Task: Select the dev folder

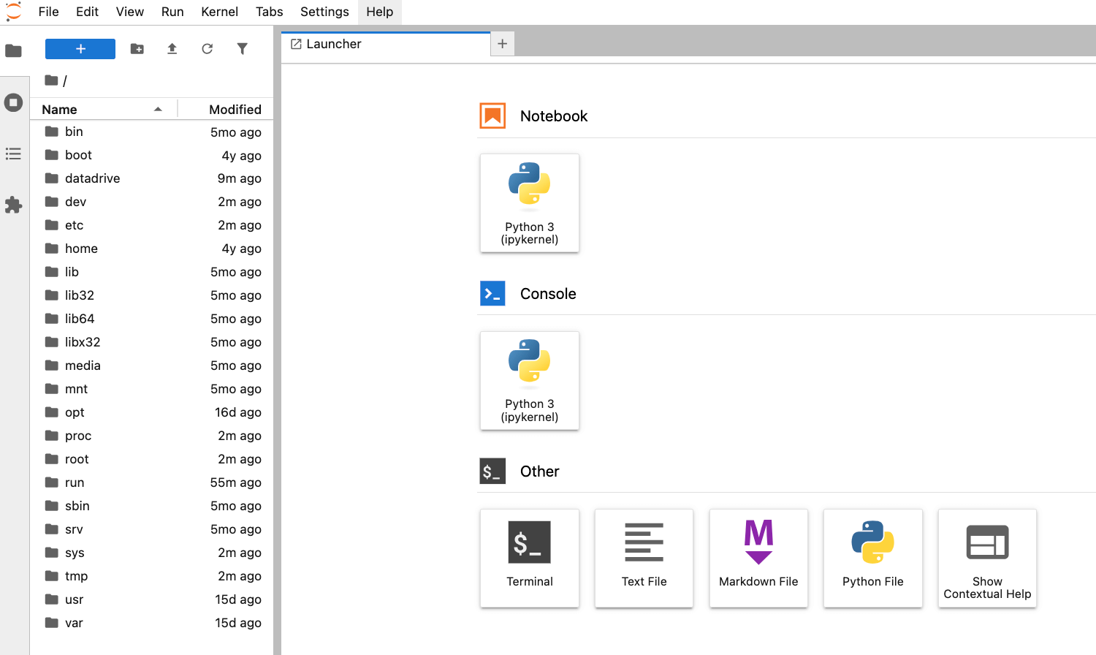Action: [x=152, y=202]
